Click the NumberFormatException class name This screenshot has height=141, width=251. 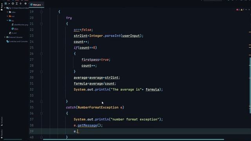pyautogui.click(x=98, y=107)
